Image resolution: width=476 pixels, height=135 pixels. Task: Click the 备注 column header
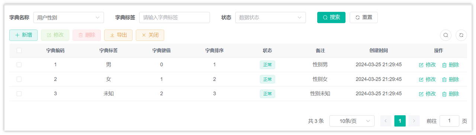coord(320,51)
